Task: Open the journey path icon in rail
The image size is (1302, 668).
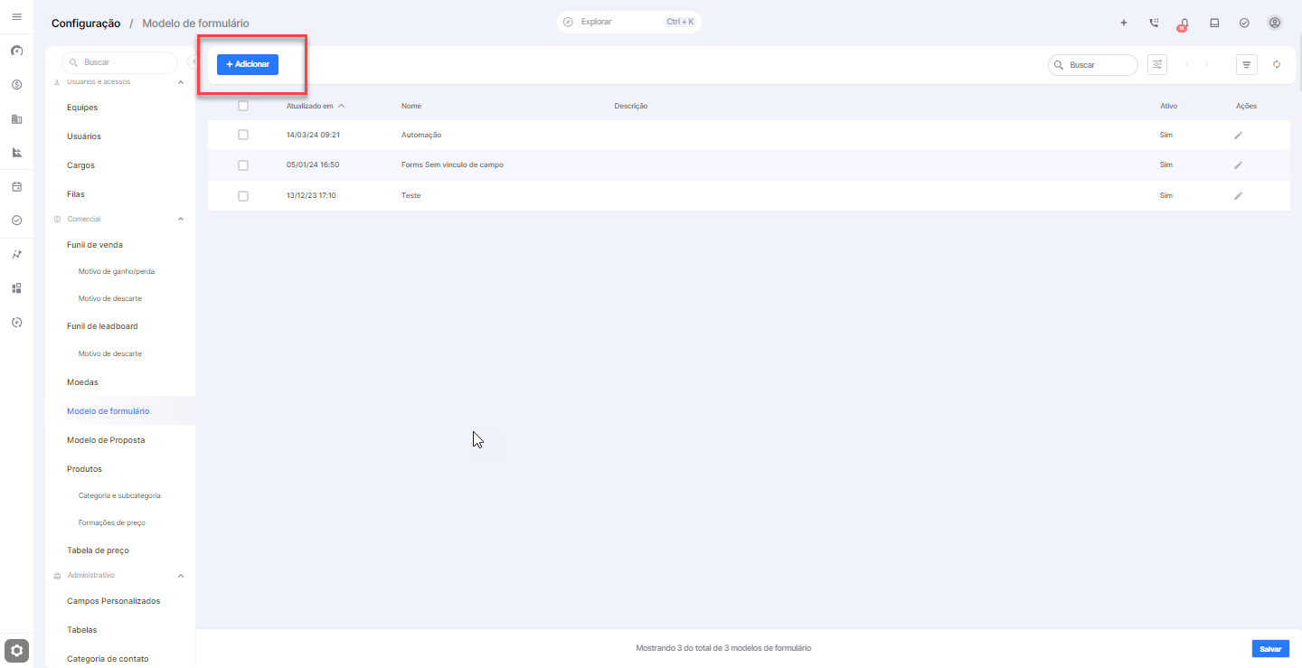Action: pos(16,254)
